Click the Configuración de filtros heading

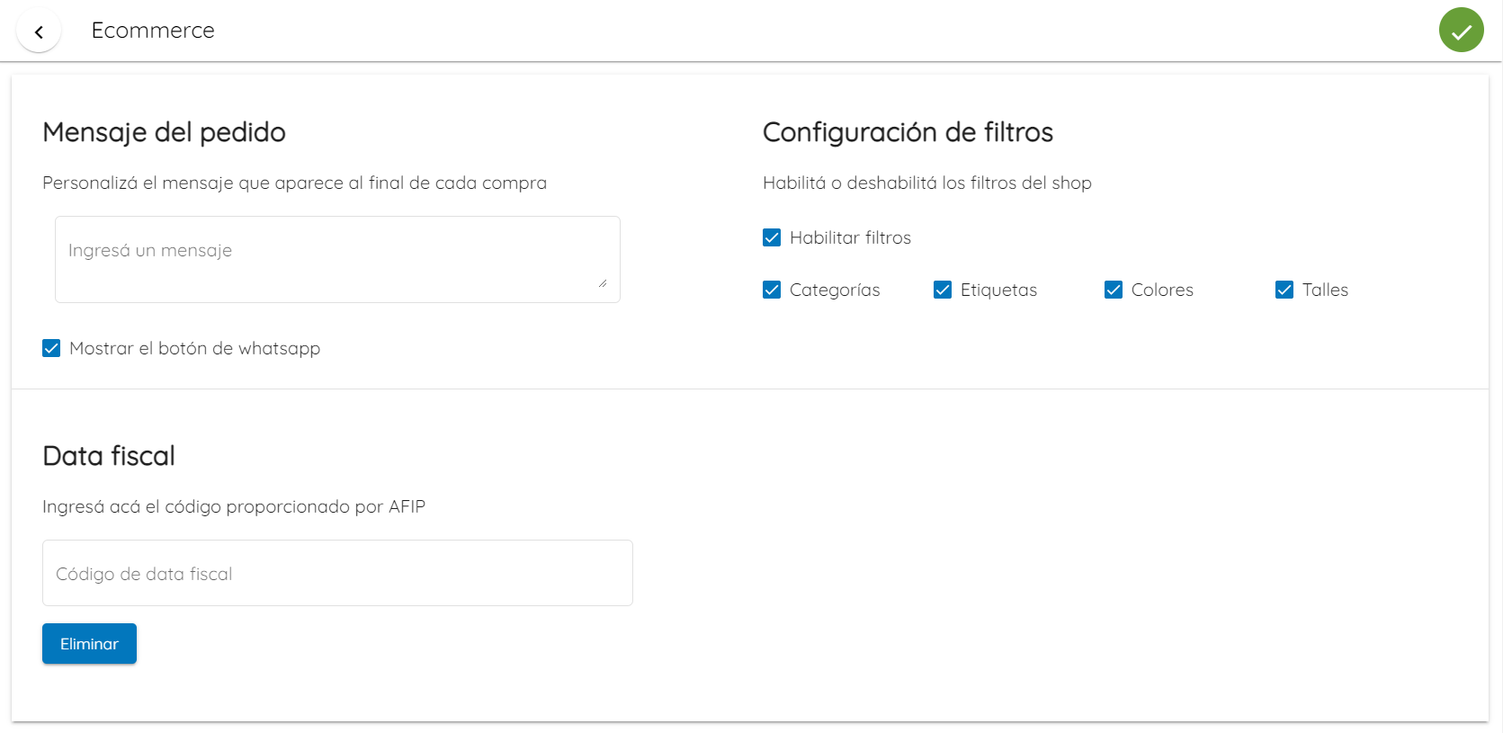pos(908,132)
